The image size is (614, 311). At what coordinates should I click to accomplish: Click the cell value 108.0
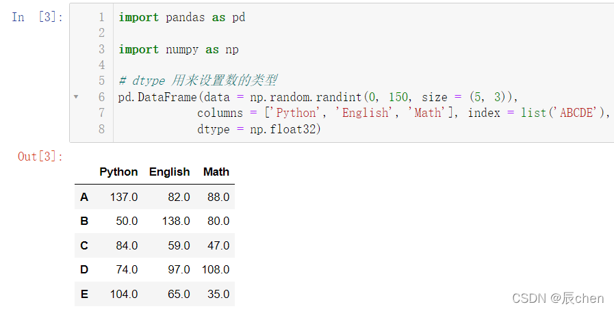coord(216,269)
